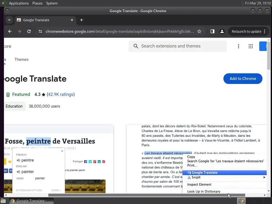Click the Google Translate taskbar window button
Image resolution: width=272 pixels, height=204 pixels.
point(32,201)
